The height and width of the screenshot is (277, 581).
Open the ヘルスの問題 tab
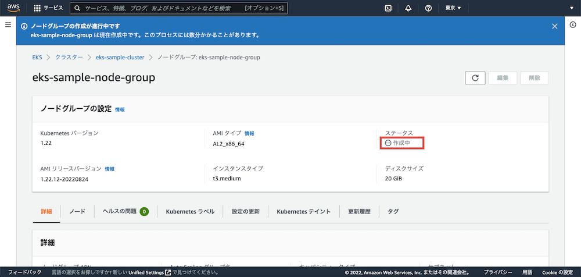pos(125,211)
